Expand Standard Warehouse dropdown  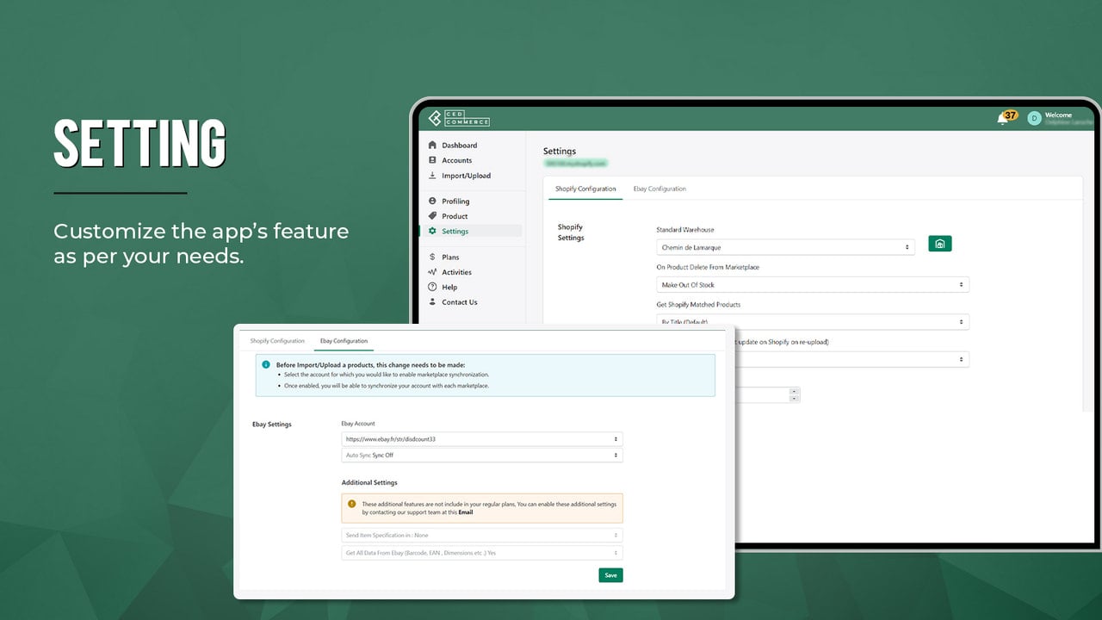pyautogui.click(x=785, y=247)
